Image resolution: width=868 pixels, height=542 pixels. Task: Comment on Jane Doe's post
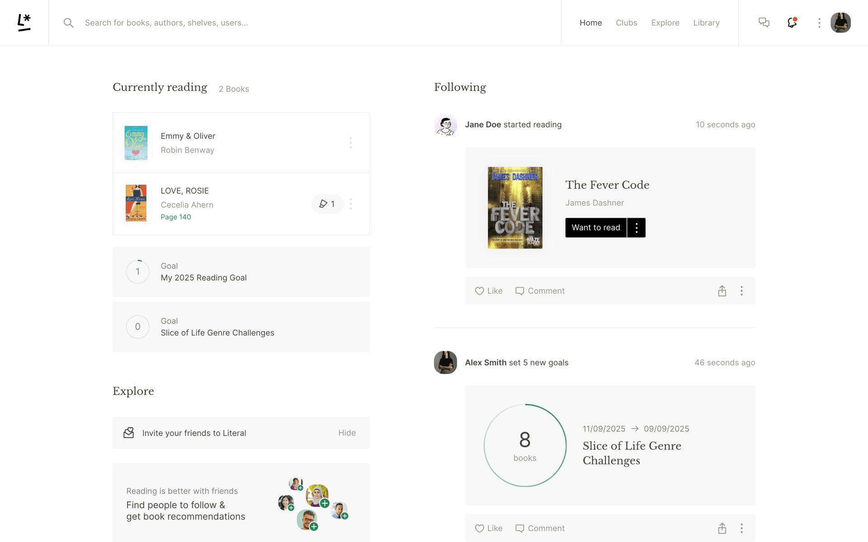[540, 291]
